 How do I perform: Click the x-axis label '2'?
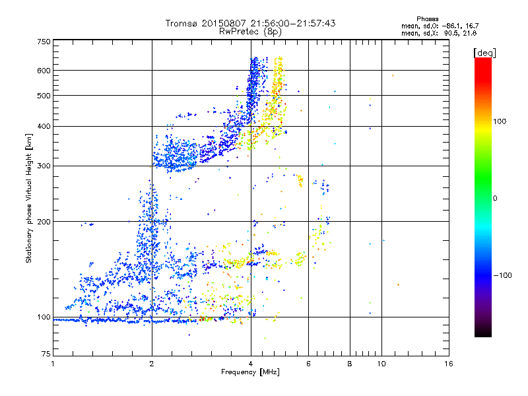pyautogui.click(x=152, y=364)
